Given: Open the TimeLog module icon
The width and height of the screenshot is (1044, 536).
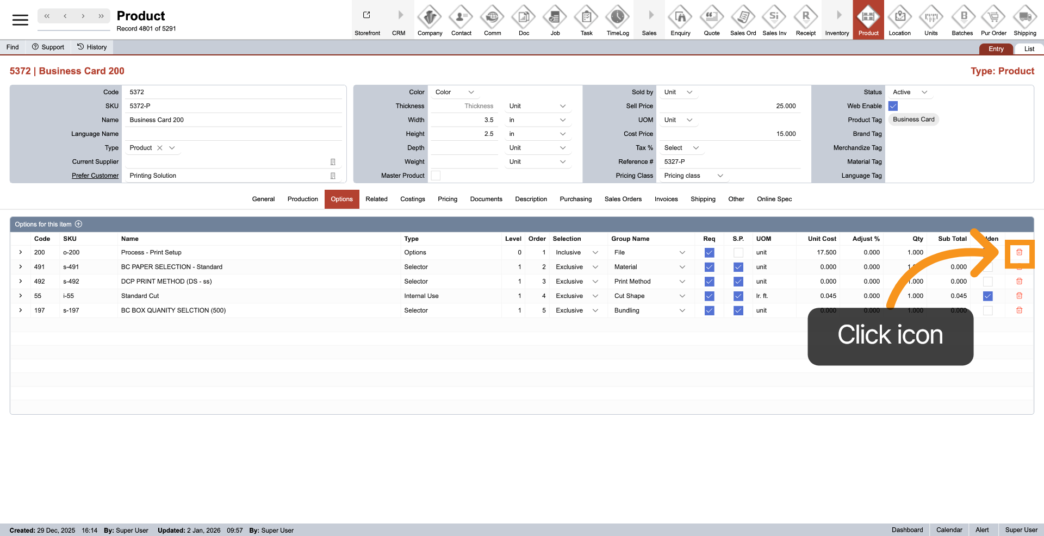Looking at the screenshot, I should pos(617,18).
